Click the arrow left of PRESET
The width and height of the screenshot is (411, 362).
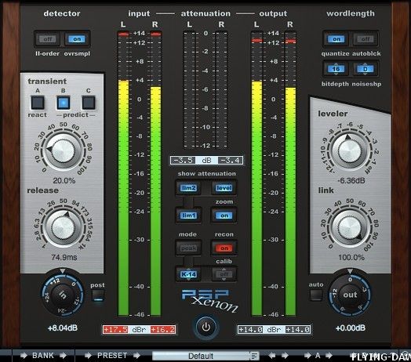88,356
